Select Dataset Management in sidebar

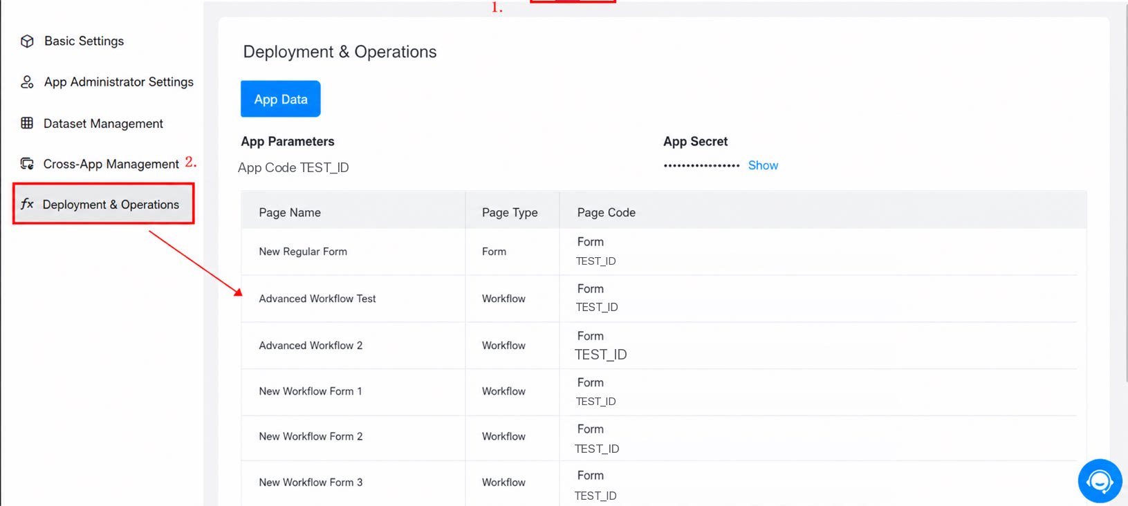pos(103,124)
